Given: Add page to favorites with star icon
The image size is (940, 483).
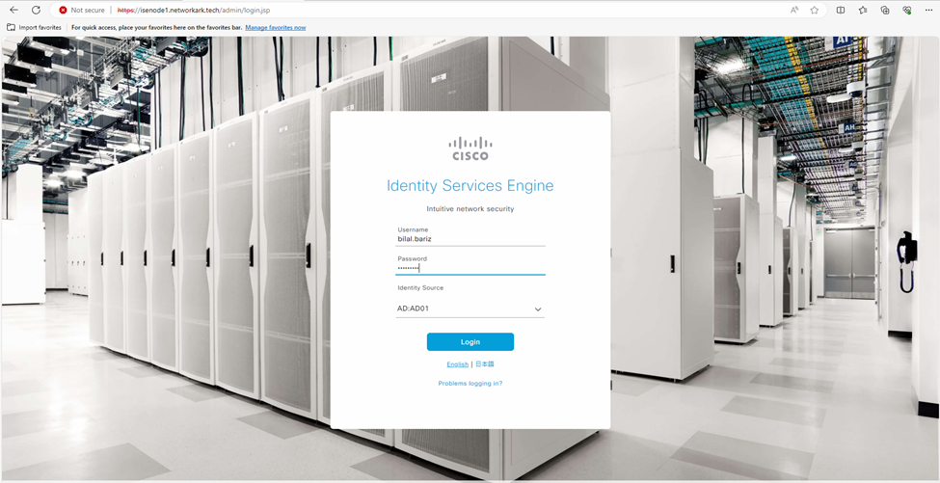Looking at the screenshot, I should 815,10.
